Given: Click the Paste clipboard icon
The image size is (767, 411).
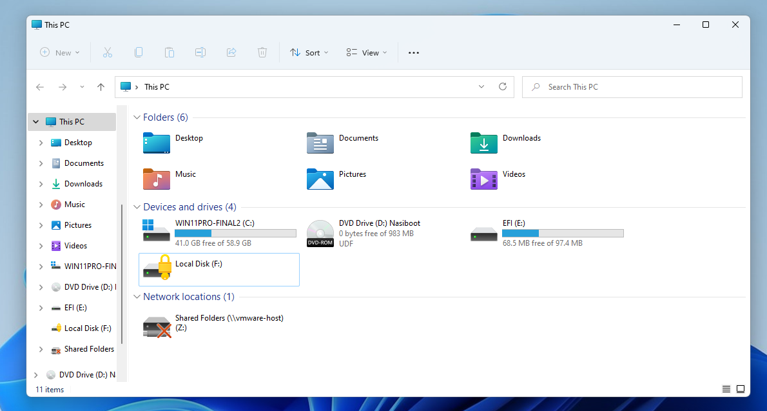Looking at the screenshot, I should (170, 52).
